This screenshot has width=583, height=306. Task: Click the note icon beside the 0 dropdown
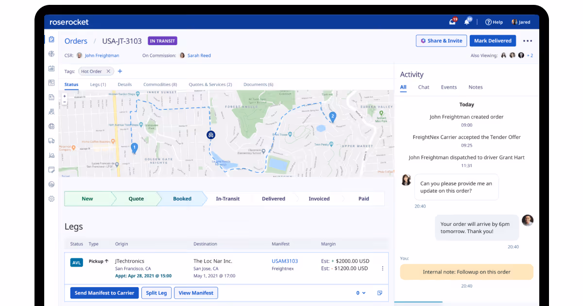coord(380,293)
